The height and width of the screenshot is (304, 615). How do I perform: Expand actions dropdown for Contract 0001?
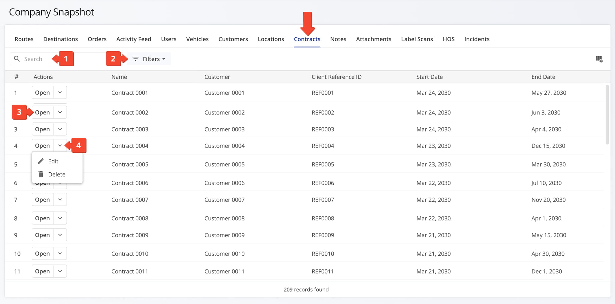tap(60, 92)
